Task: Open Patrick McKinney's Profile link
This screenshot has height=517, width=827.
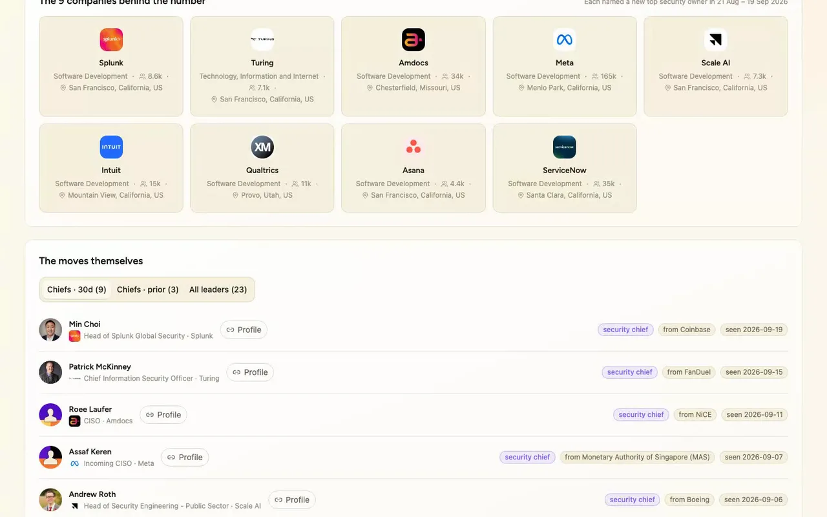Action: tap(250, 372)
